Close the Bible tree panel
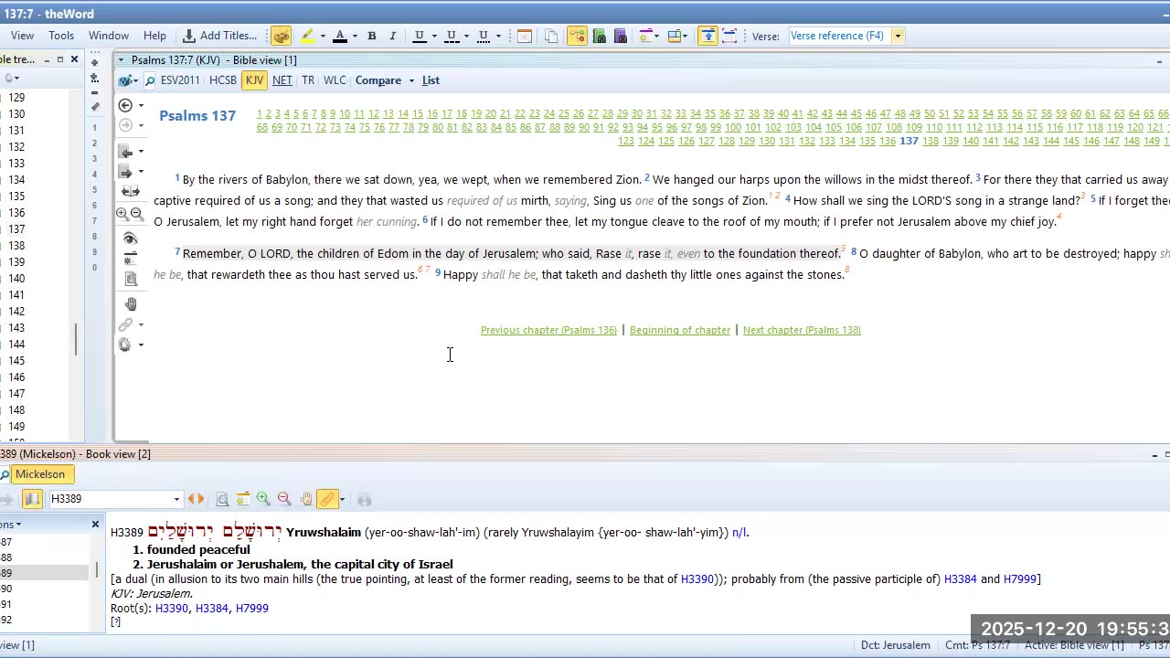Viewport: 1170px width, 658px height. coord(75,59)
